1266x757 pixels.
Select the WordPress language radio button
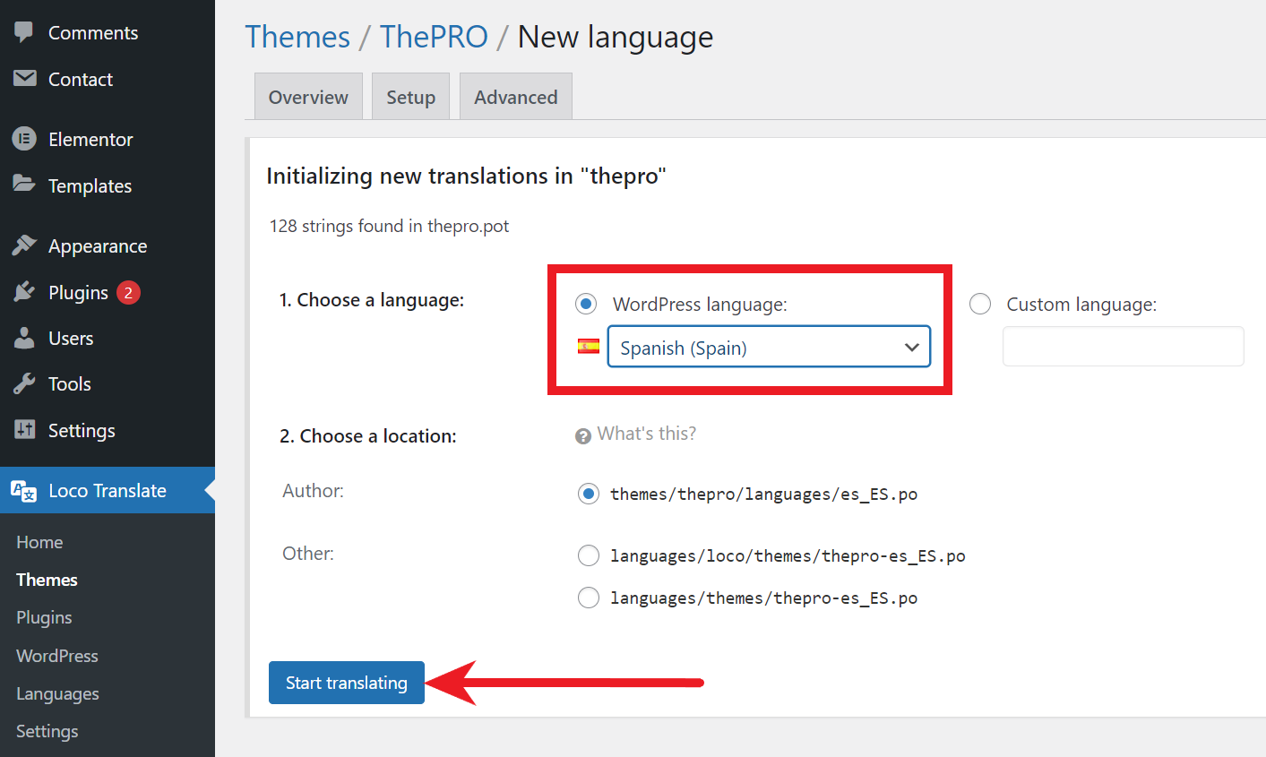(586, 305)
